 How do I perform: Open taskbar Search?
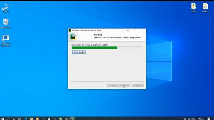8,119
